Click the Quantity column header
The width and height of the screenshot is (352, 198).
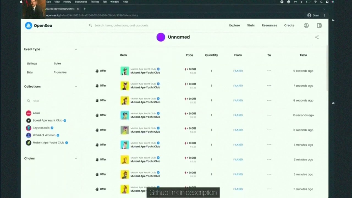[x=211, y=55]
